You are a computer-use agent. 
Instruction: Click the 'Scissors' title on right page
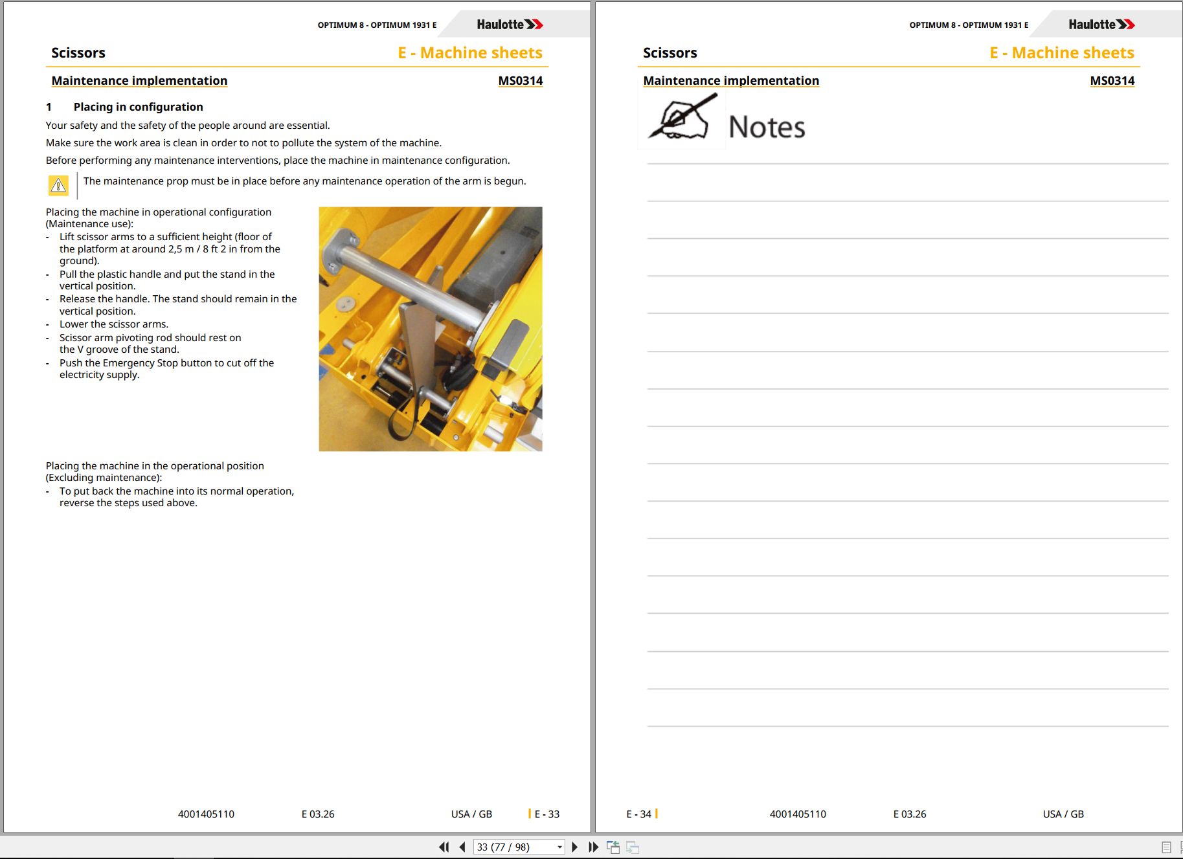(x=670, y=53)
